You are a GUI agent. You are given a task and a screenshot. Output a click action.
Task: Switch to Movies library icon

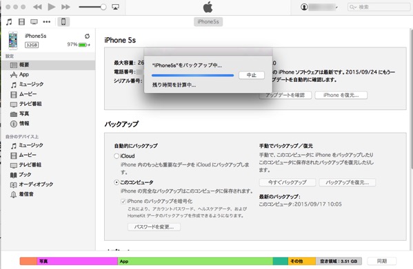point(21,22)
